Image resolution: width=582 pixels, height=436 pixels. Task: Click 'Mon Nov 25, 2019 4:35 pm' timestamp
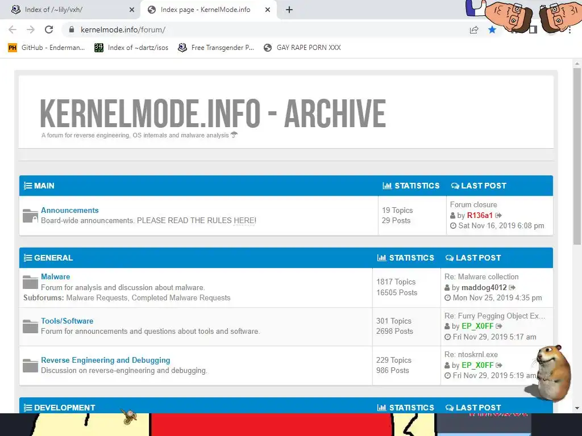pyautogui.click(x=497, y=297)
